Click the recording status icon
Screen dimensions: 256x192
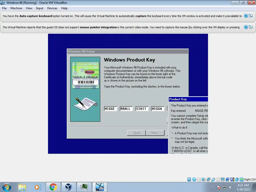(227, 179)
